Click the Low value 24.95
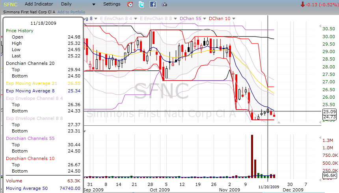This screenshot has height=193, width=339. pyautogui.click(x=74, y=50)
